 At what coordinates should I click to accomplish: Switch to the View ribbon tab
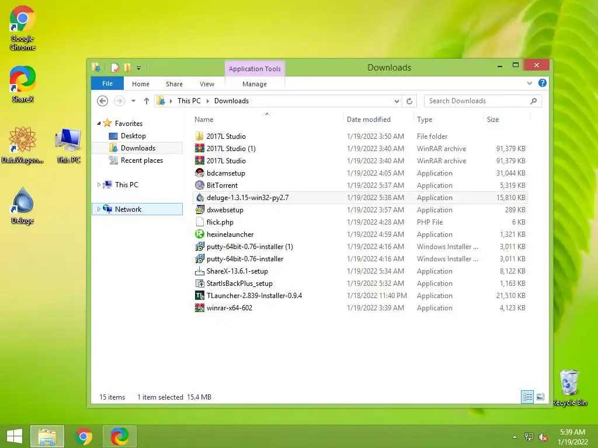(x=207, y=84)
